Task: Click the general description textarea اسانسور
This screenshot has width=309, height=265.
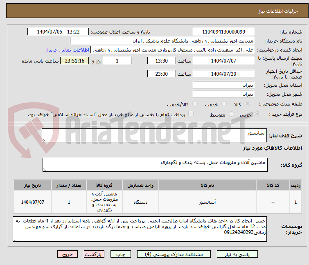Action: click(x=154, y=135)
